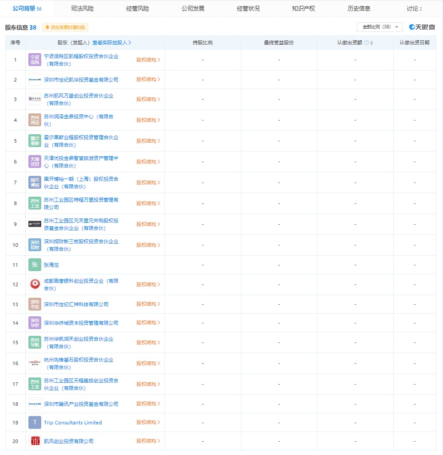
Task: Switch to the 司法风险 tab
Action: [x=82, y=8]
